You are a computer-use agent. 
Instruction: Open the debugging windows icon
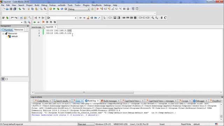pos(133,9)
